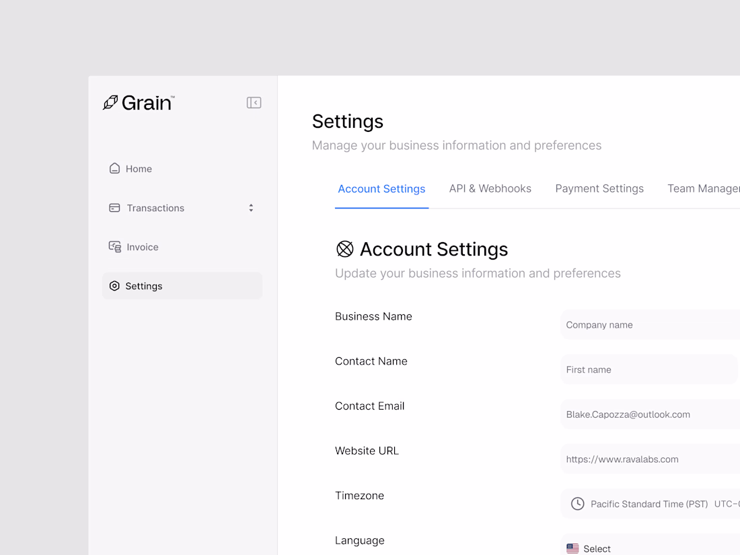740x555 pixels.
Task: Click the Grain wordmark text
Action: pyautogui.click(x=148, y=103)
